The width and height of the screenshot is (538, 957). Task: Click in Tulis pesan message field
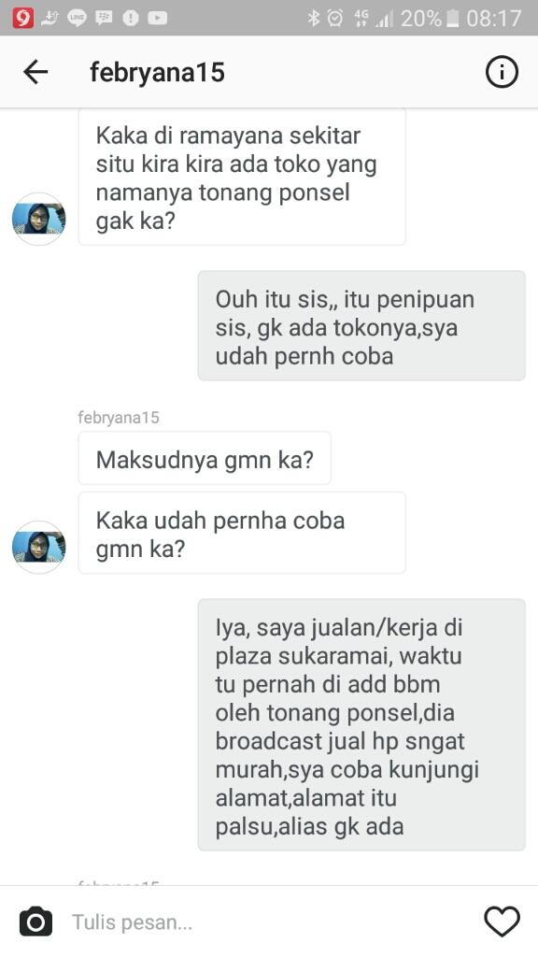(x=268, y=921)
